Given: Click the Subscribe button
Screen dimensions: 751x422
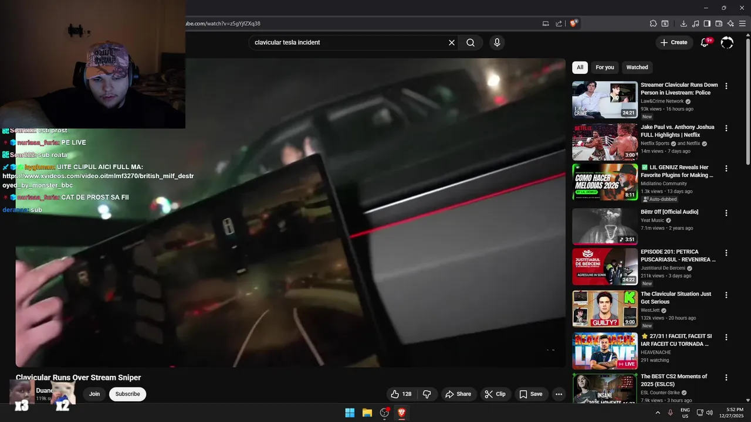Looking at the screenshot, I should tap(127, 394).
